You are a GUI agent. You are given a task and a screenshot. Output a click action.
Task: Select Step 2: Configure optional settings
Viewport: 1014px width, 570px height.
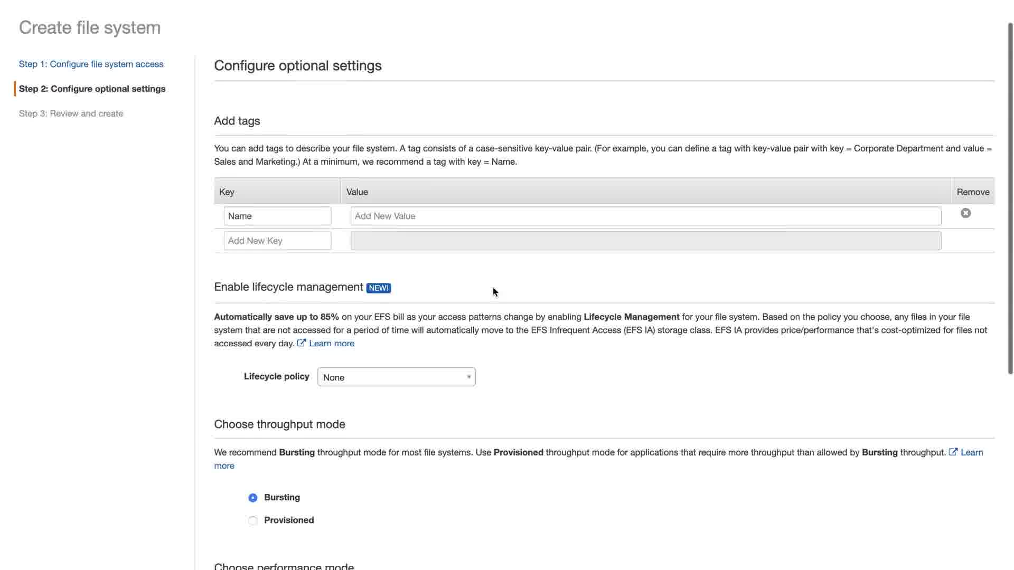[92, 89]
